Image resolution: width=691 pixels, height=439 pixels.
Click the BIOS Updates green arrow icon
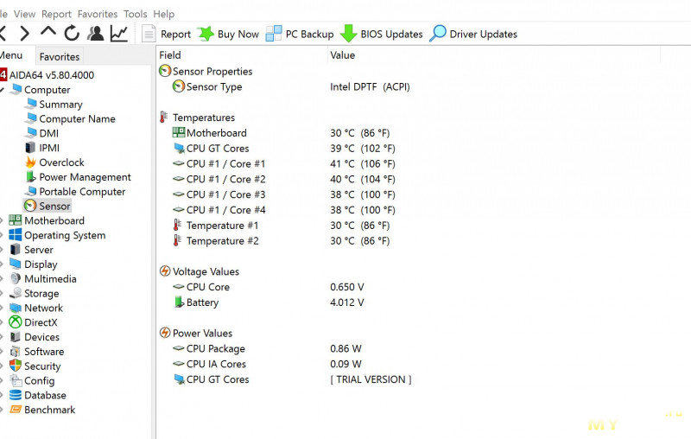coord(348,34)
